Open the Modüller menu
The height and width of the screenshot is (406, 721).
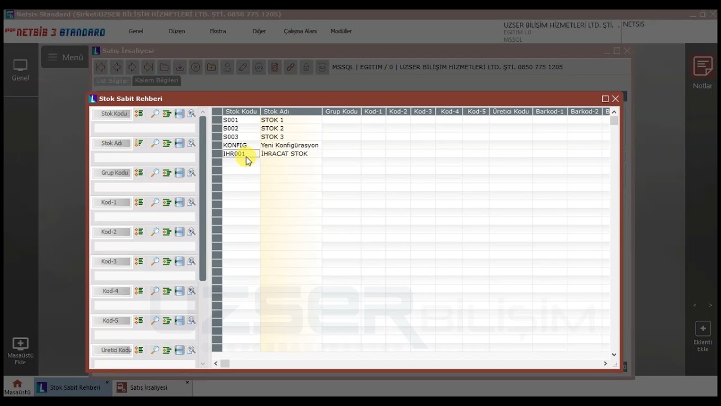tap(341, 32)
